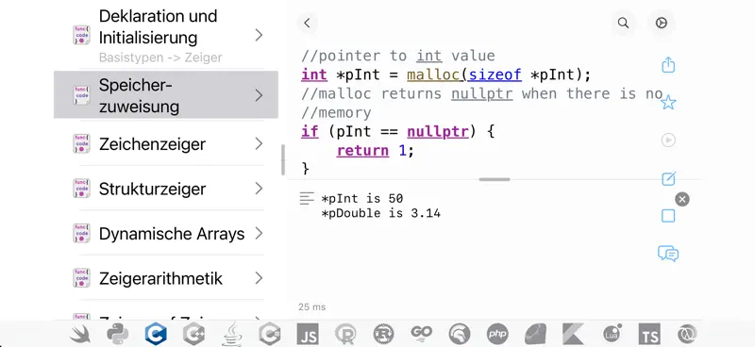Click the circled play icon at top right
Screen dimensions: 755x347
662,23
